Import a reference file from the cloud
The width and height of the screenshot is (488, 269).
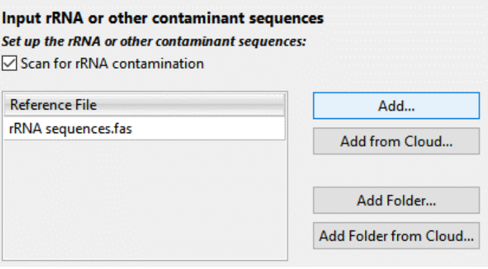[x=396, y=141]
